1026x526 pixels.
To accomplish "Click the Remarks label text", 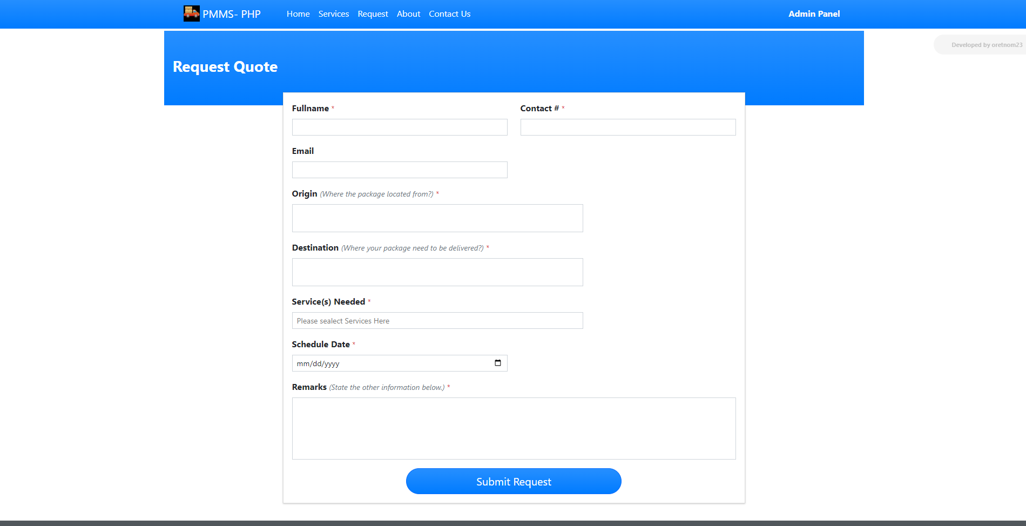I will [309, 387].
